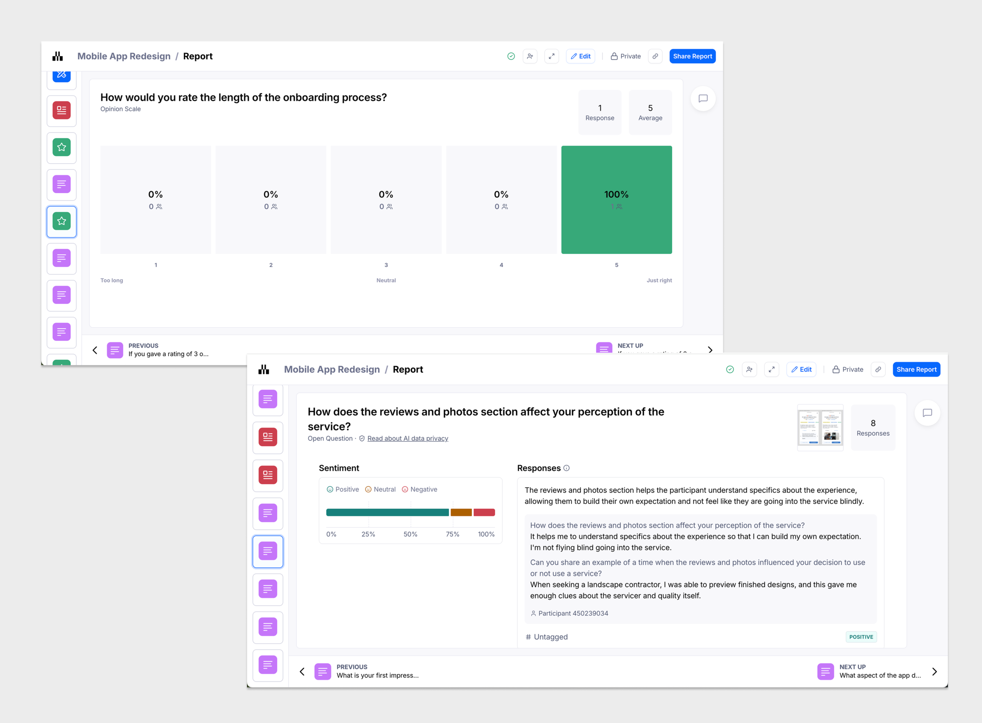
Task: Open Mobile App Redesign breadcrumb in bottom window
Action: pos(331,370)
